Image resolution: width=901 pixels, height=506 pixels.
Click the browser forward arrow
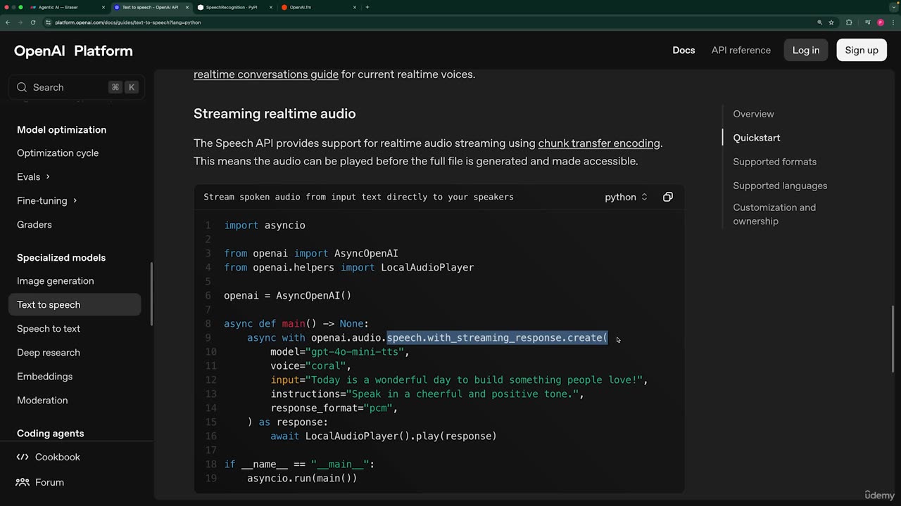click(x=20, y=22)
